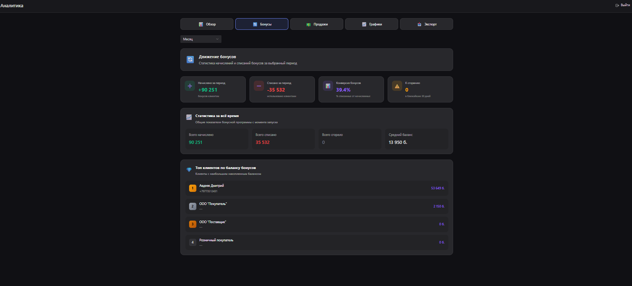The height and width of the screenshot is (286, 632).
Task: Select the active Бонусы tab
Action: (262, 24)
